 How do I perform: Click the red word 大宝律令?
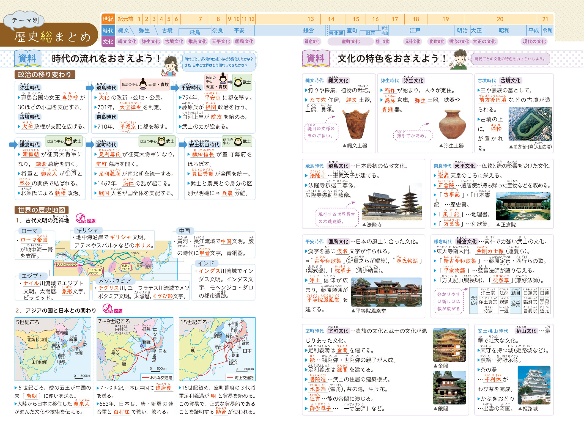(130, 107)
